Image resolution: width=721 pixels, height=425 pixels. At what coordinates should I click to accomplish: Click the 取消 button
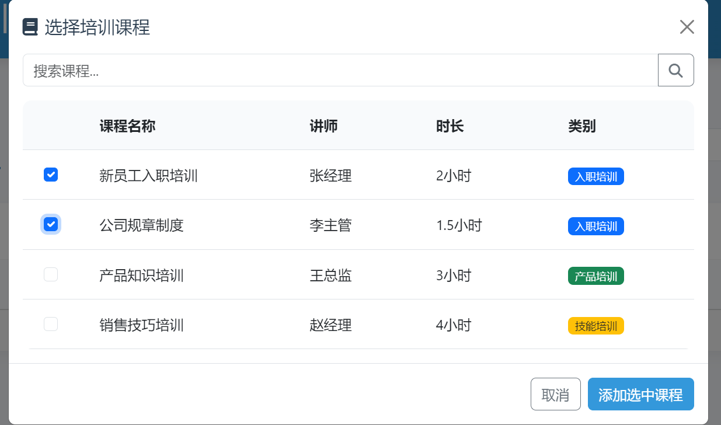click(x=555, y=395)
